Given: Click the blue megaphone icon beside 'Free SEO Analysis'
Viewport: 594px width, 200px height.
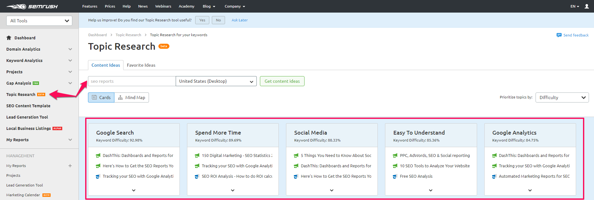Looking at the screenshot, I should click(x=395, y=176).
